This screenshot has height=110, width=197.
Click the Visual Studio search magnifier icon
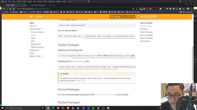click(89, 2)
